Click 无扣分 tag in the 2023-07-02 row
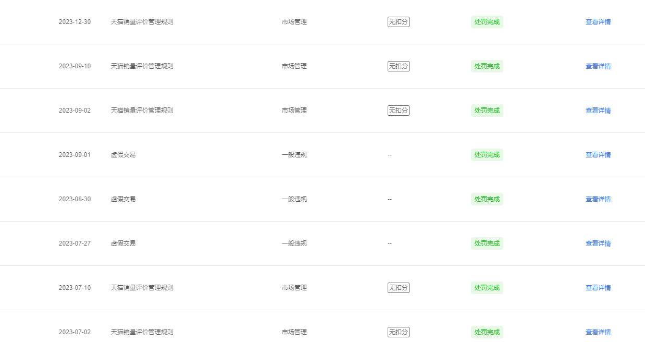Viewport: 645px width, 354px height. point(399,332)
